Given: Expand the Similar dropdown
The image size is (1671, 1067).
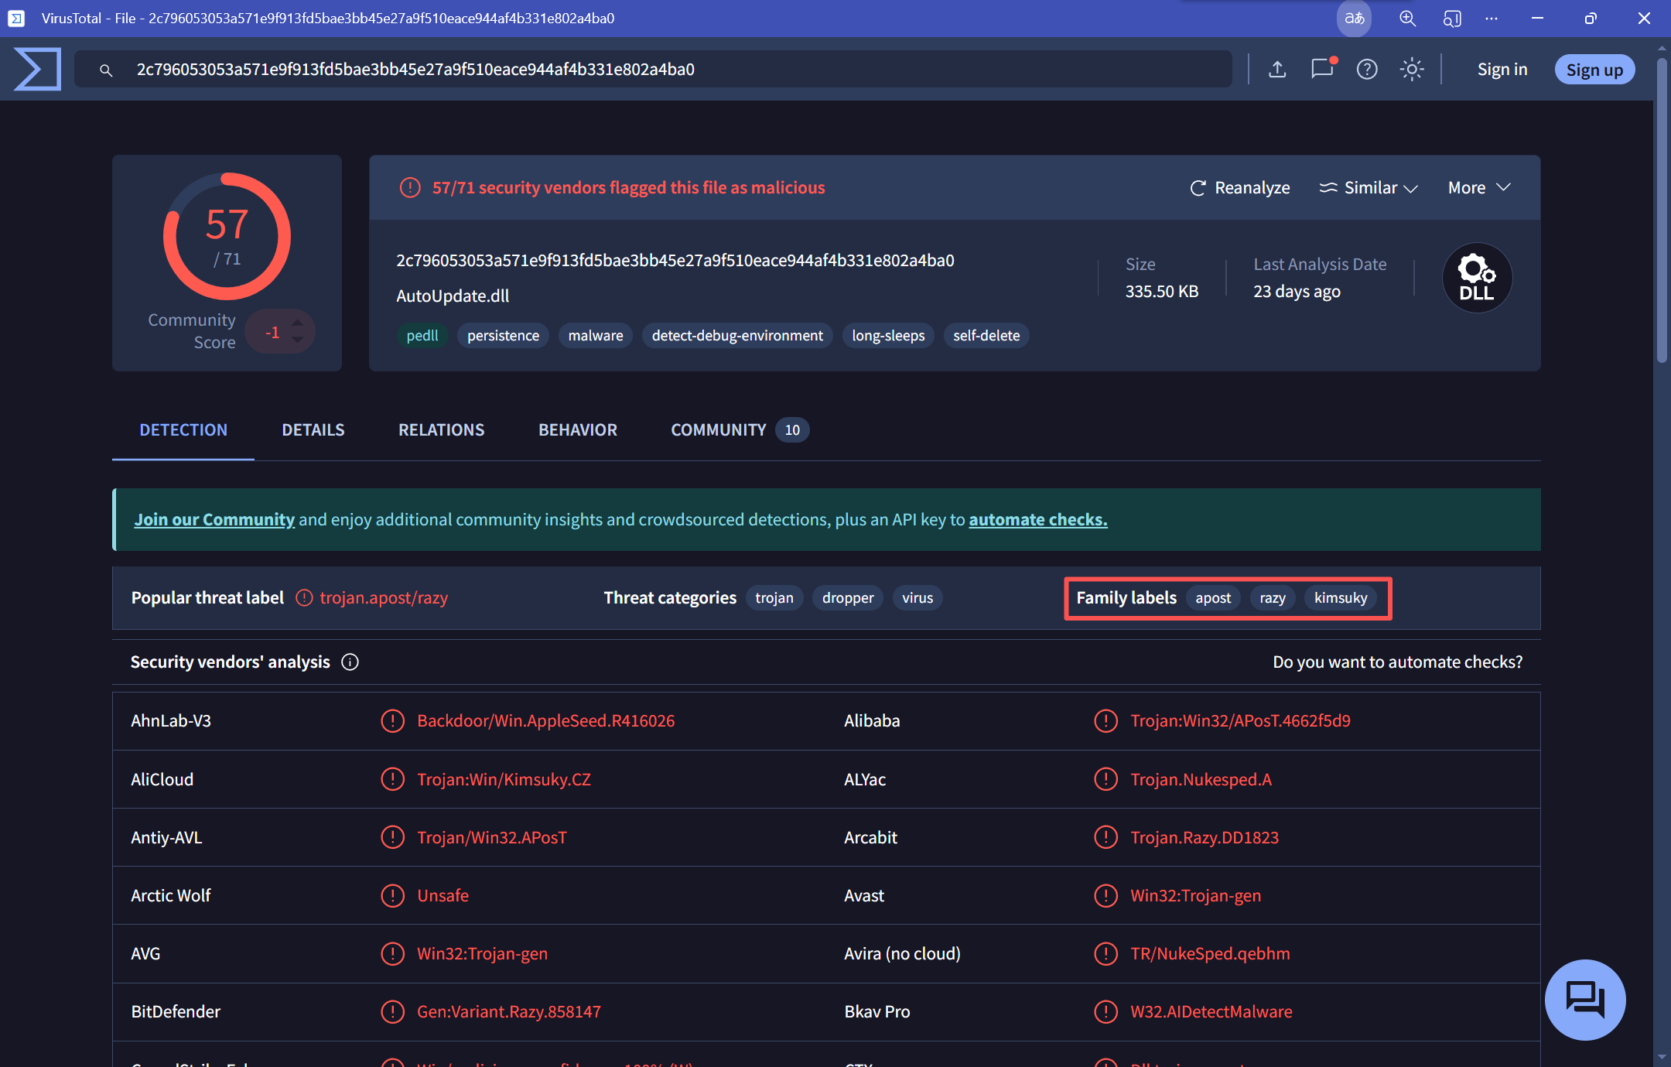Looking at the screenshot, I should point(1369,187).
